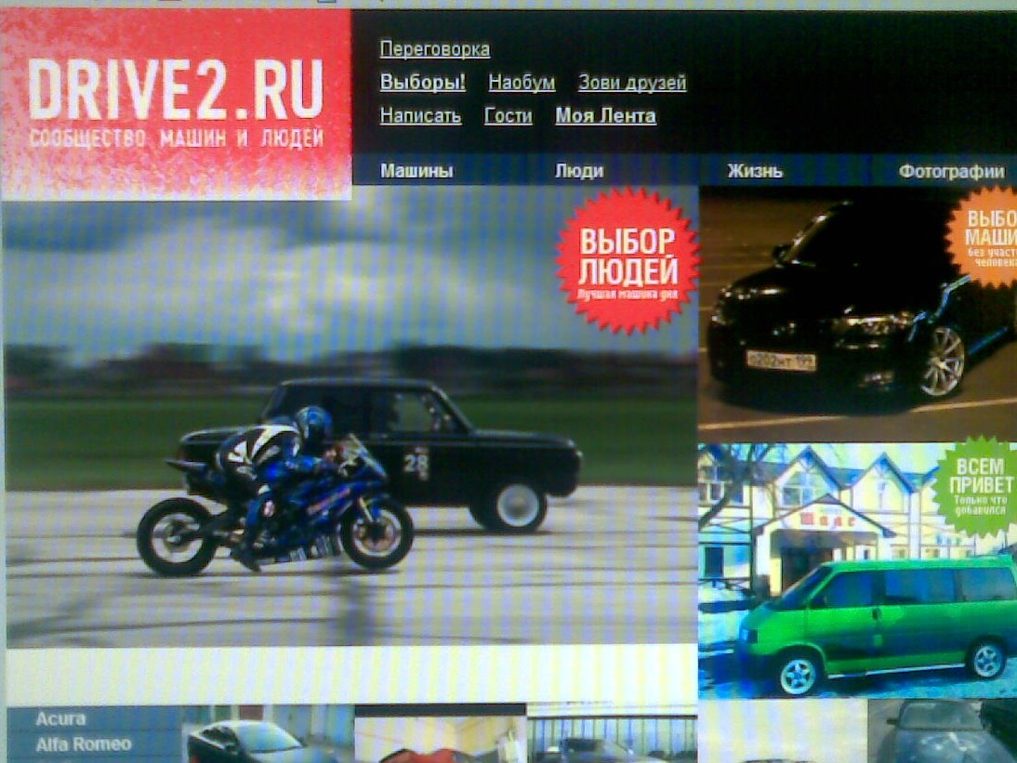Screen dimensions: 1017x763
Task: Switch to the Машины tab
Action: click(416, 171)
